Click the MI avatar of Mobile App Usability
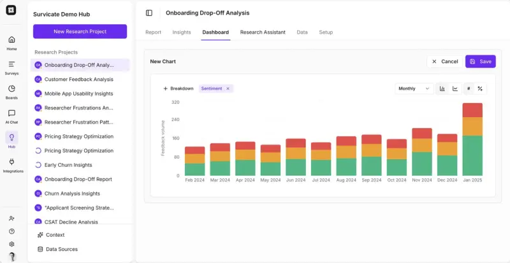 coord(38,94)
